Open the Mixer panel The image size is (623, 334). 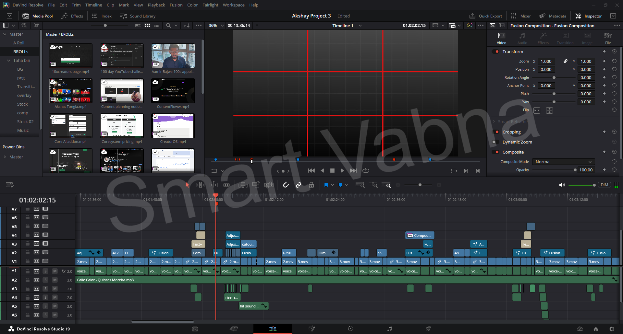point(521,16)
